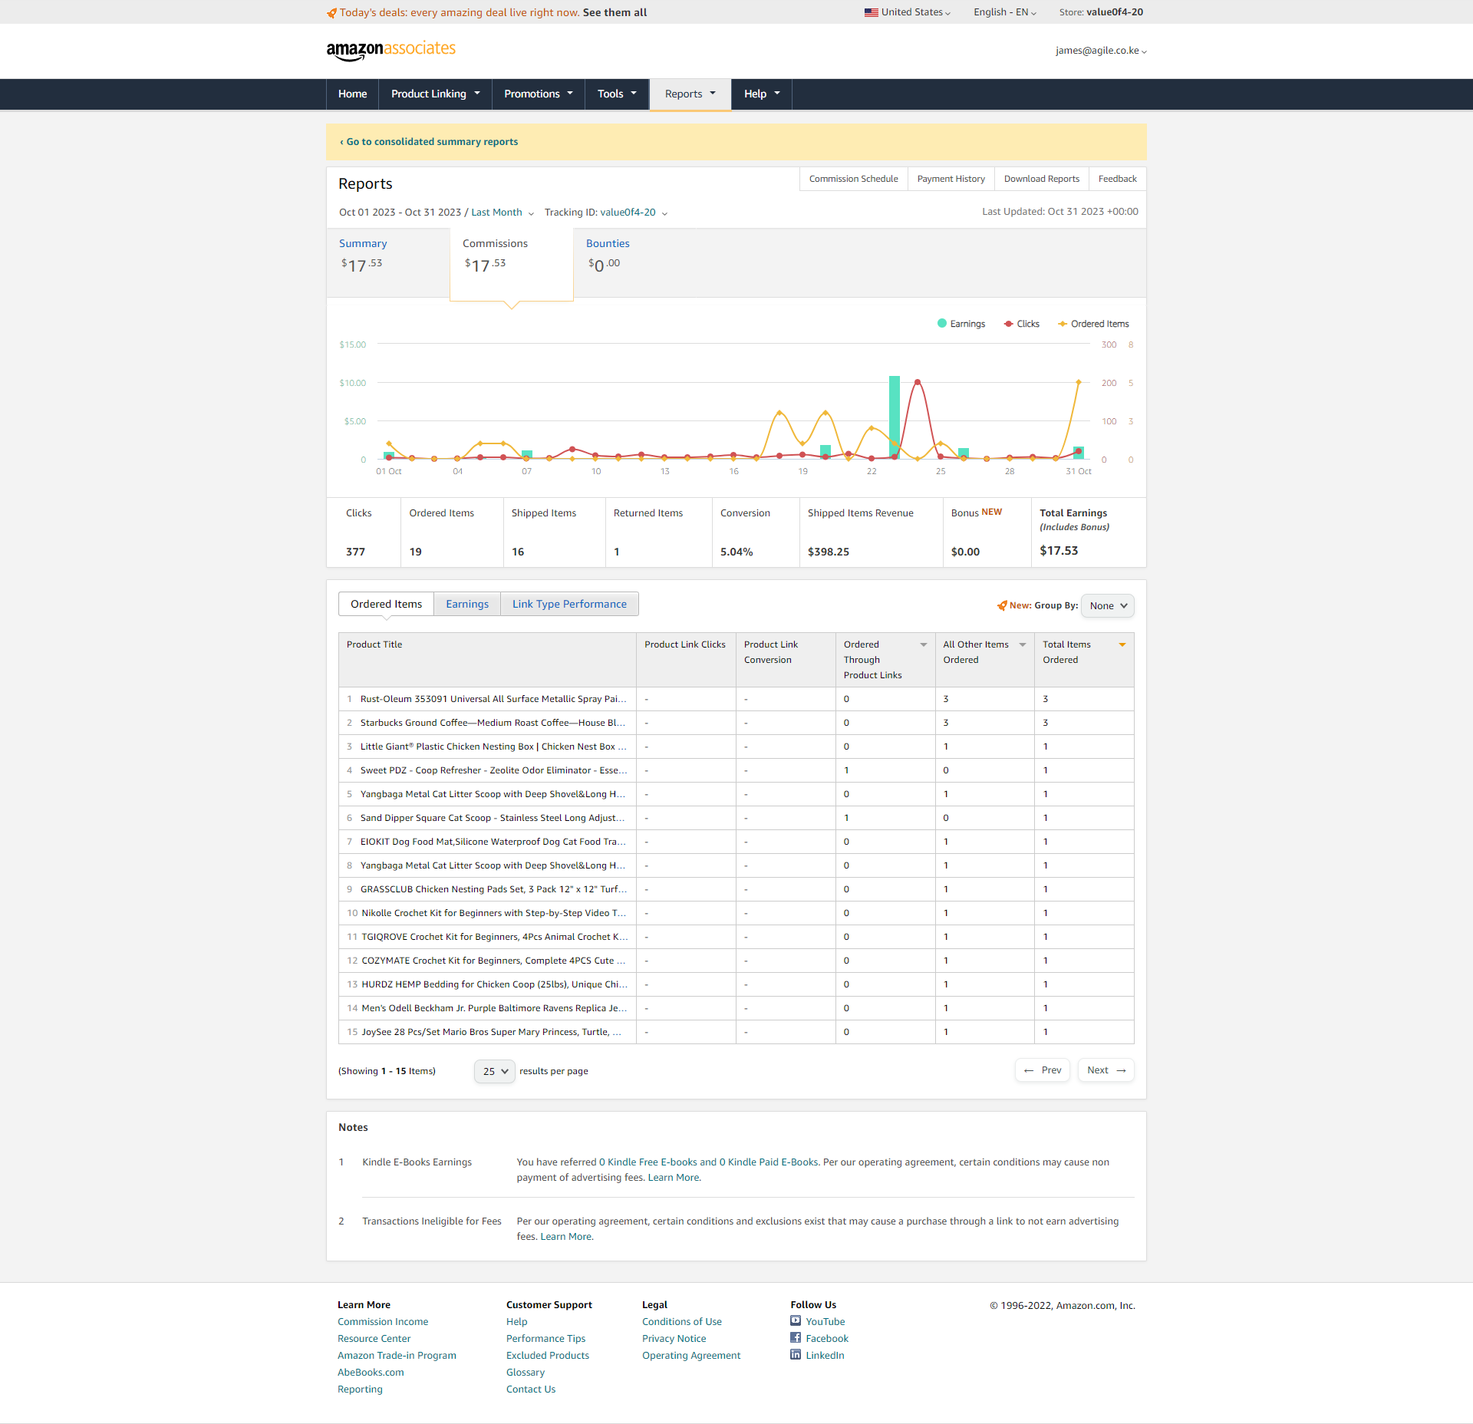Open Privacy Notice footer link

[x=674, y=1339]
